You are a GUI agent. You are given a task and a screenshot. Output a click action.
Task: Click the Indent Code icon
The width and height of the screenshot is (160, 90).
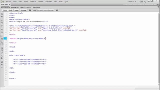[2, 62]
